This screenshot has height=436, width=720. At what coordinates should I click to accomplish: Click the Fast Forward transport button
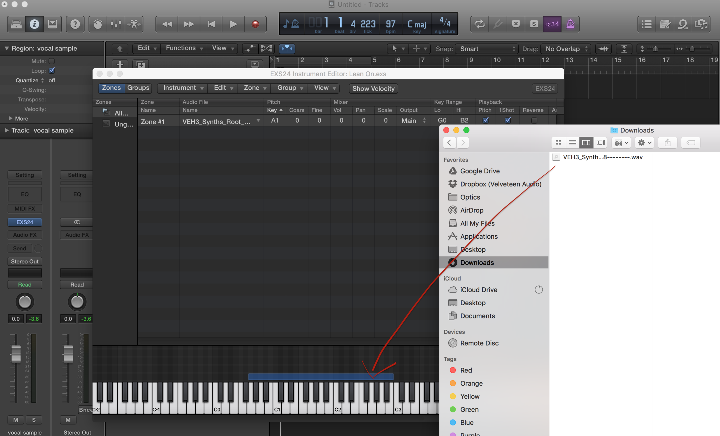(189, 24)
